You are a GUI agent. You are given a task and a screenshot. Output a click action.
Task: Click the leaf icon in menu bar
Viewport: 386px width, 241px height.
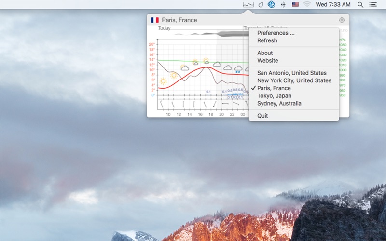[261, 4]
